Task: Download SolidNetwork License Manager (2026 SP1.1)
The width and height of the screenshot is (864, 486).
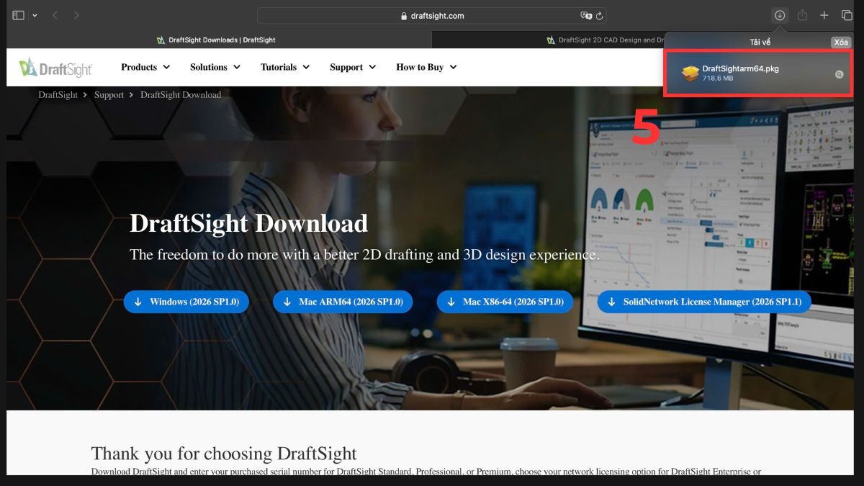Action: (704, 302)
